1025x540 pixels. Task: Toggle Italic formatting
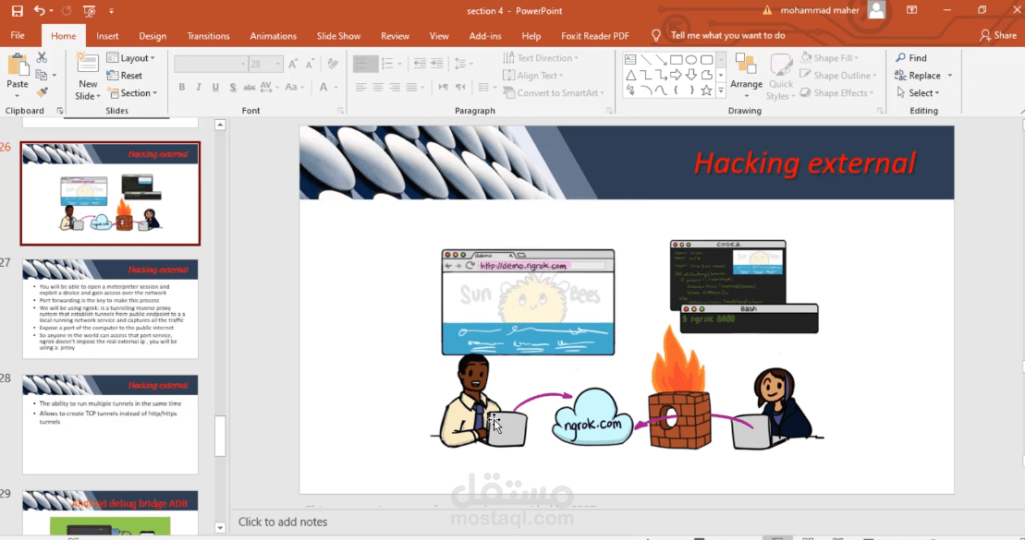coord(198,87)
